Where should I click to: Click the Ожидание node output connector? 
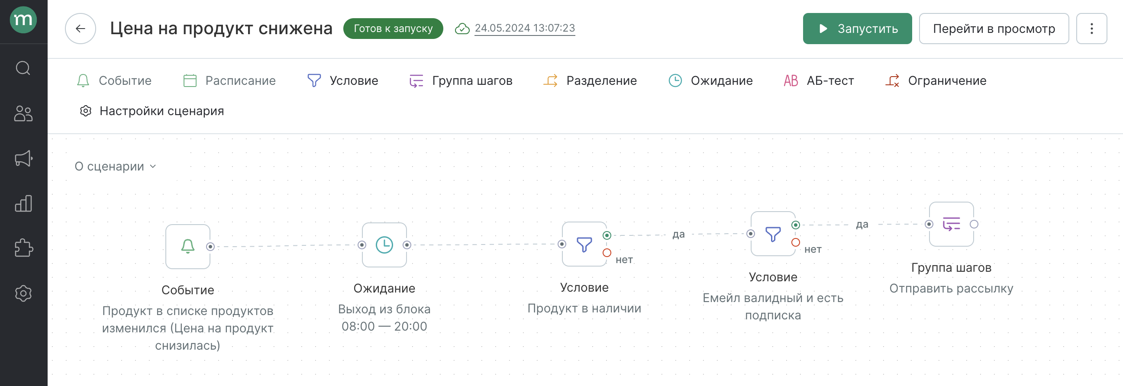407,245
